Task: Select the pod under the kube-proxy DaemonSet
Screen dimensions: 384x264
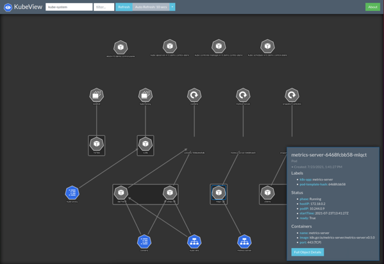Action: 146,144
